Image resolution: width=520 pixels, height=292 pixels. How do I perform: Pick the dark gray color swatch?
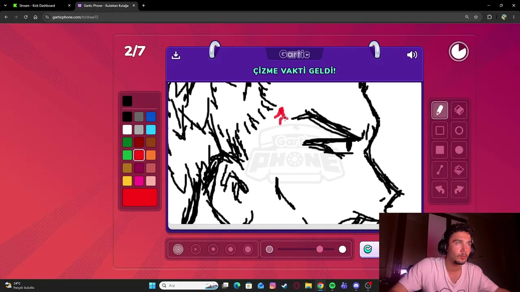(139, 117)
